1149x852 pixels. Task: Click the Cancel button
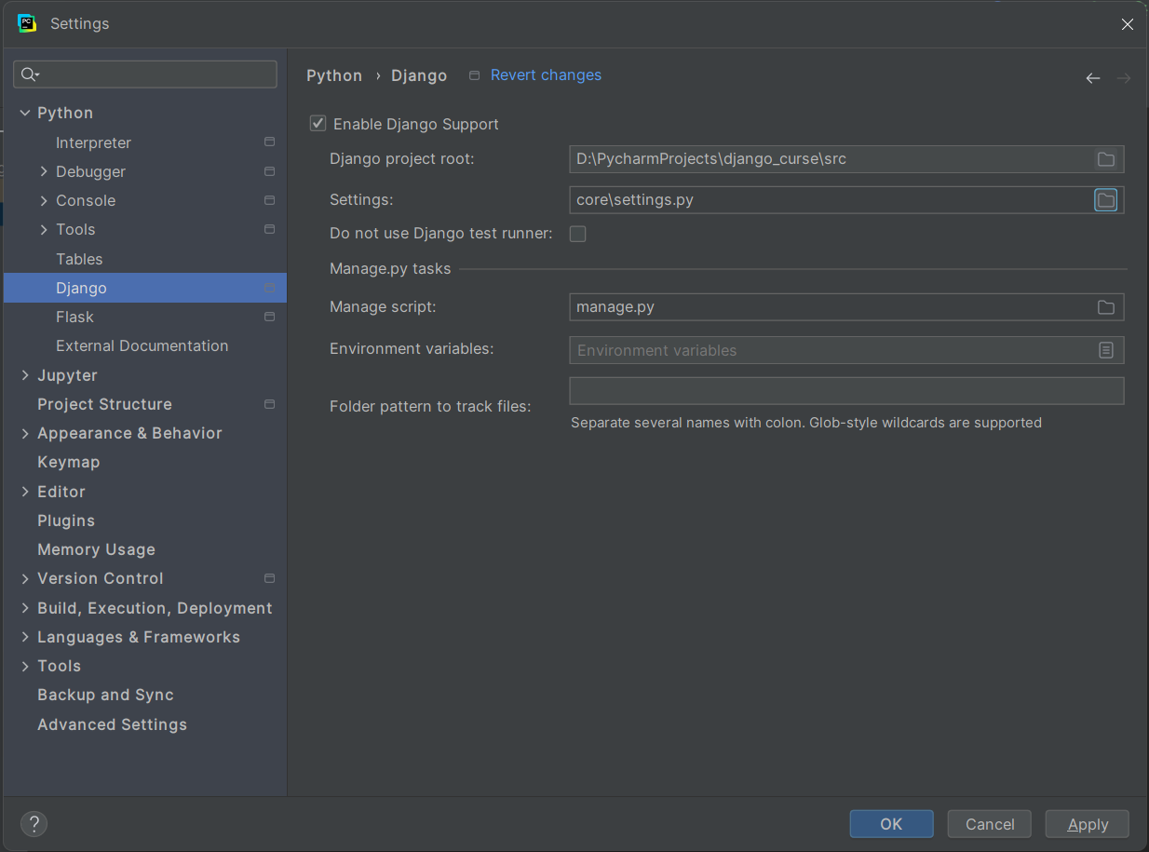click(x=990, y=824)
